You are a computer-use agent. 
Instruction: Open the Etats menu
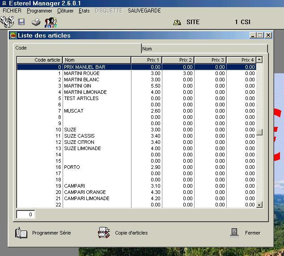coord(84,11)
